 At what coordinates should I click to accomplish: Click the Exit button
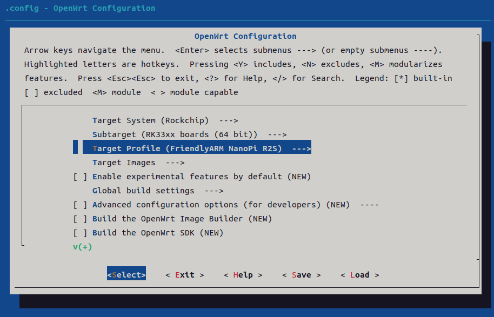pyautogui.click(x=185, y=275)
